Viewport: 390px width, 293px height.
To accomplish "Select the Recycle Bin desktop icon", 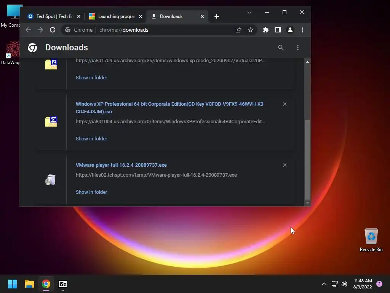I will click(371, 240).
